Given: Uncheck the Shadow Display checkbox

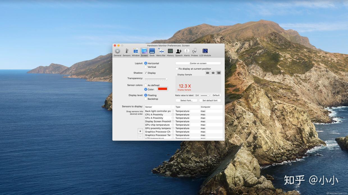Looking at the screenshot, I should (146, 73).
